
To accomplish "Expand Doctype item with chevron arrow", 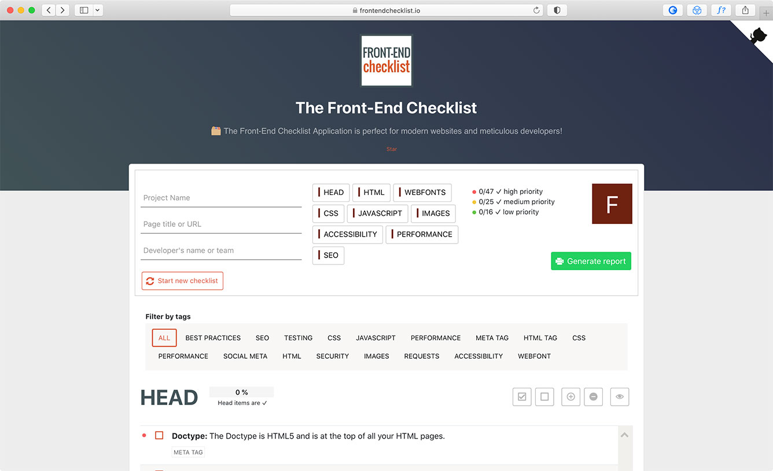I will coord(625,435).
